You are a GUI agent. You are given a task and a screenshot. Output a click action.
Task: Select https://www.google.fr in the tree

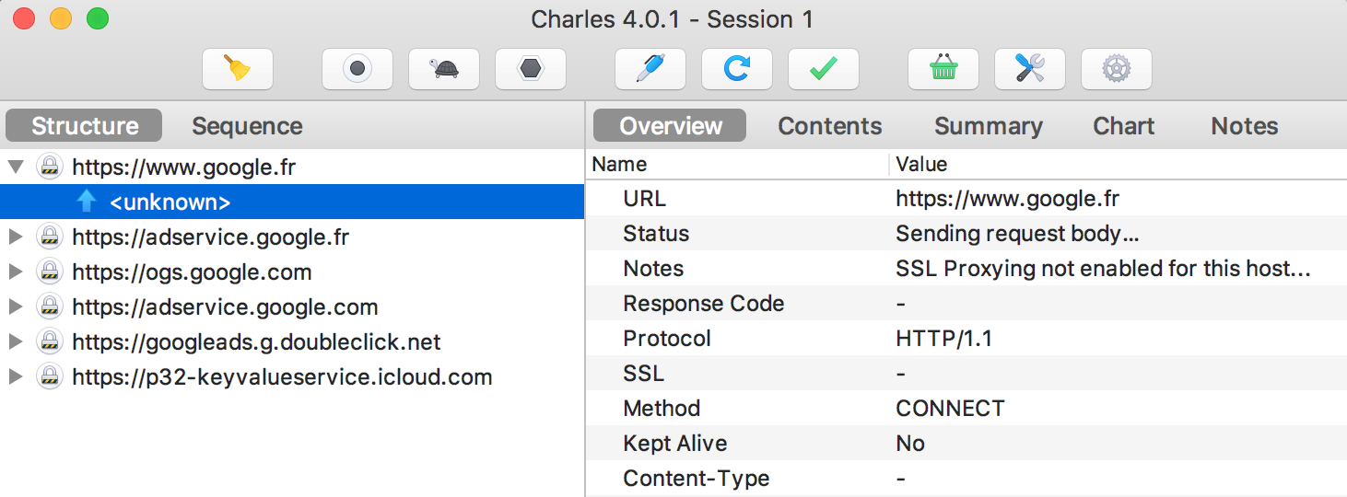point(184,168)
